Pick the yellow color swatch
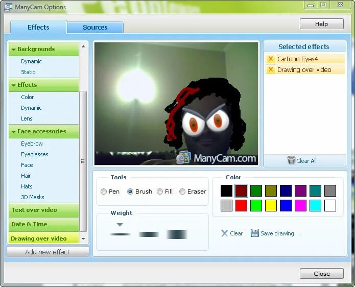Screen dimensions: 355x287 coord(271,205)
